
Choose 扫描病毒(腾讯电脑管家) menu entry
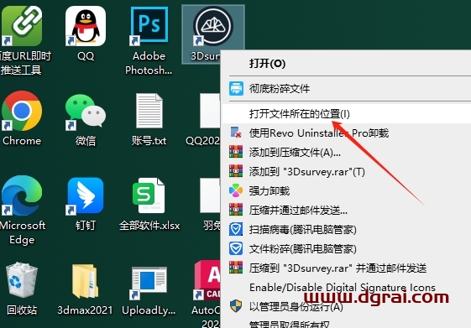346,230
